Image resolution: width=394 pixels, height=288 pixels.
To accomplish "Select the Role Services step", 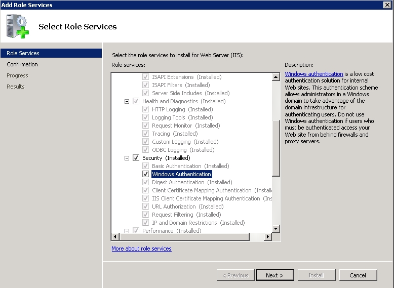I will click(23, 53).
